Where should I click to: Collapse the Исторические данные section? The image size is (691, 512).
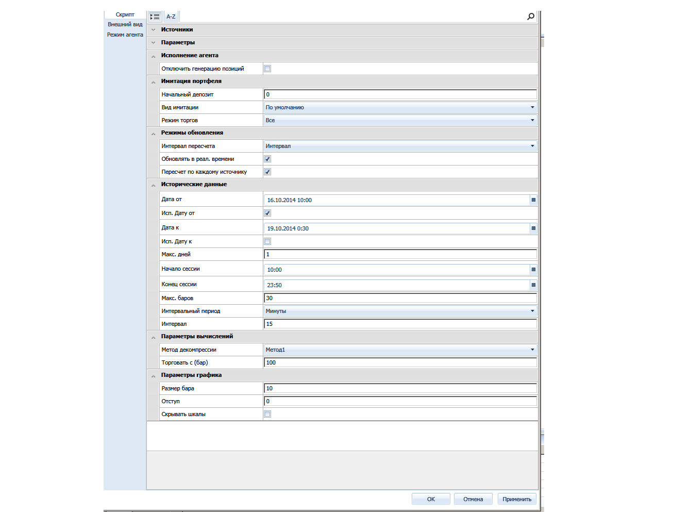(x=153, y=185)
